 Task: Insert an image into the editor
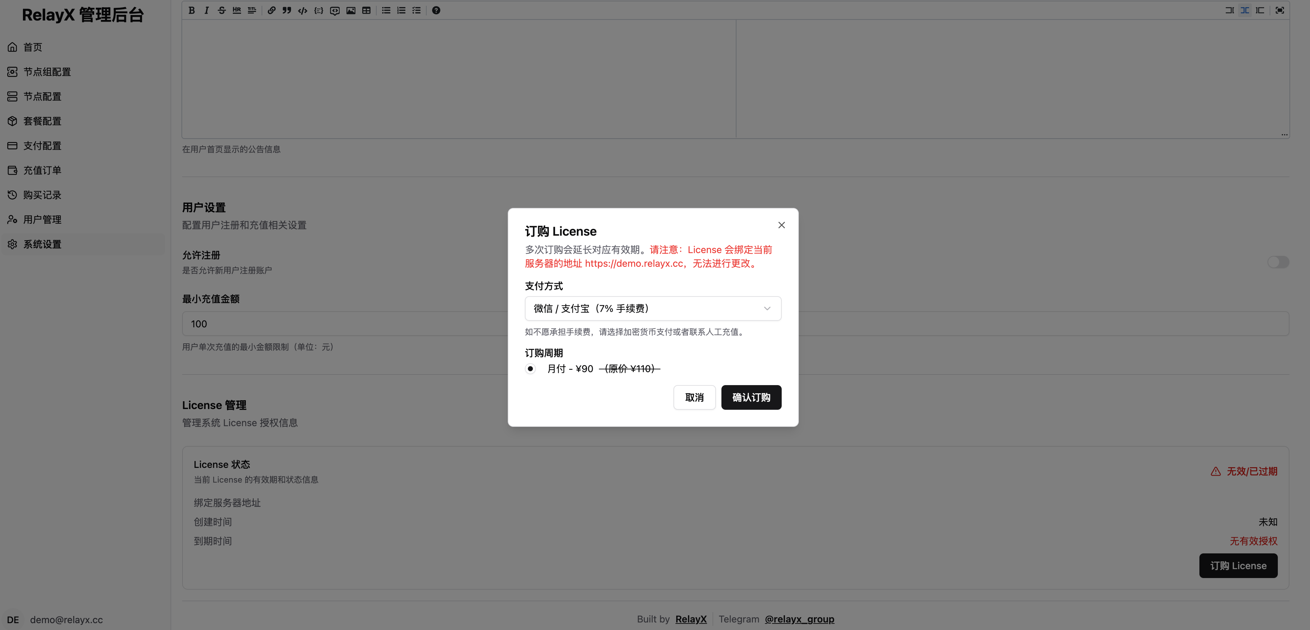click(351, 10)
